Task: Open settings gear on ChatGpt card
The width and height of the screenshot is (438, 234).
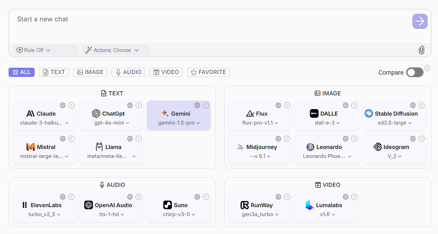Action: click(130, 105)
